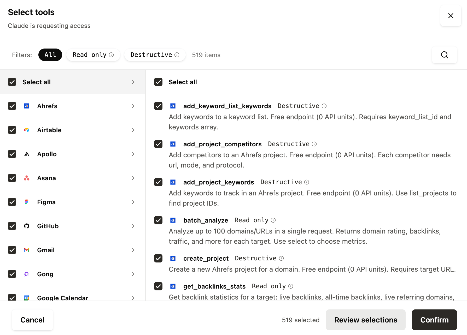
Task: Click the Cancel button
Action: click(32, 320)
